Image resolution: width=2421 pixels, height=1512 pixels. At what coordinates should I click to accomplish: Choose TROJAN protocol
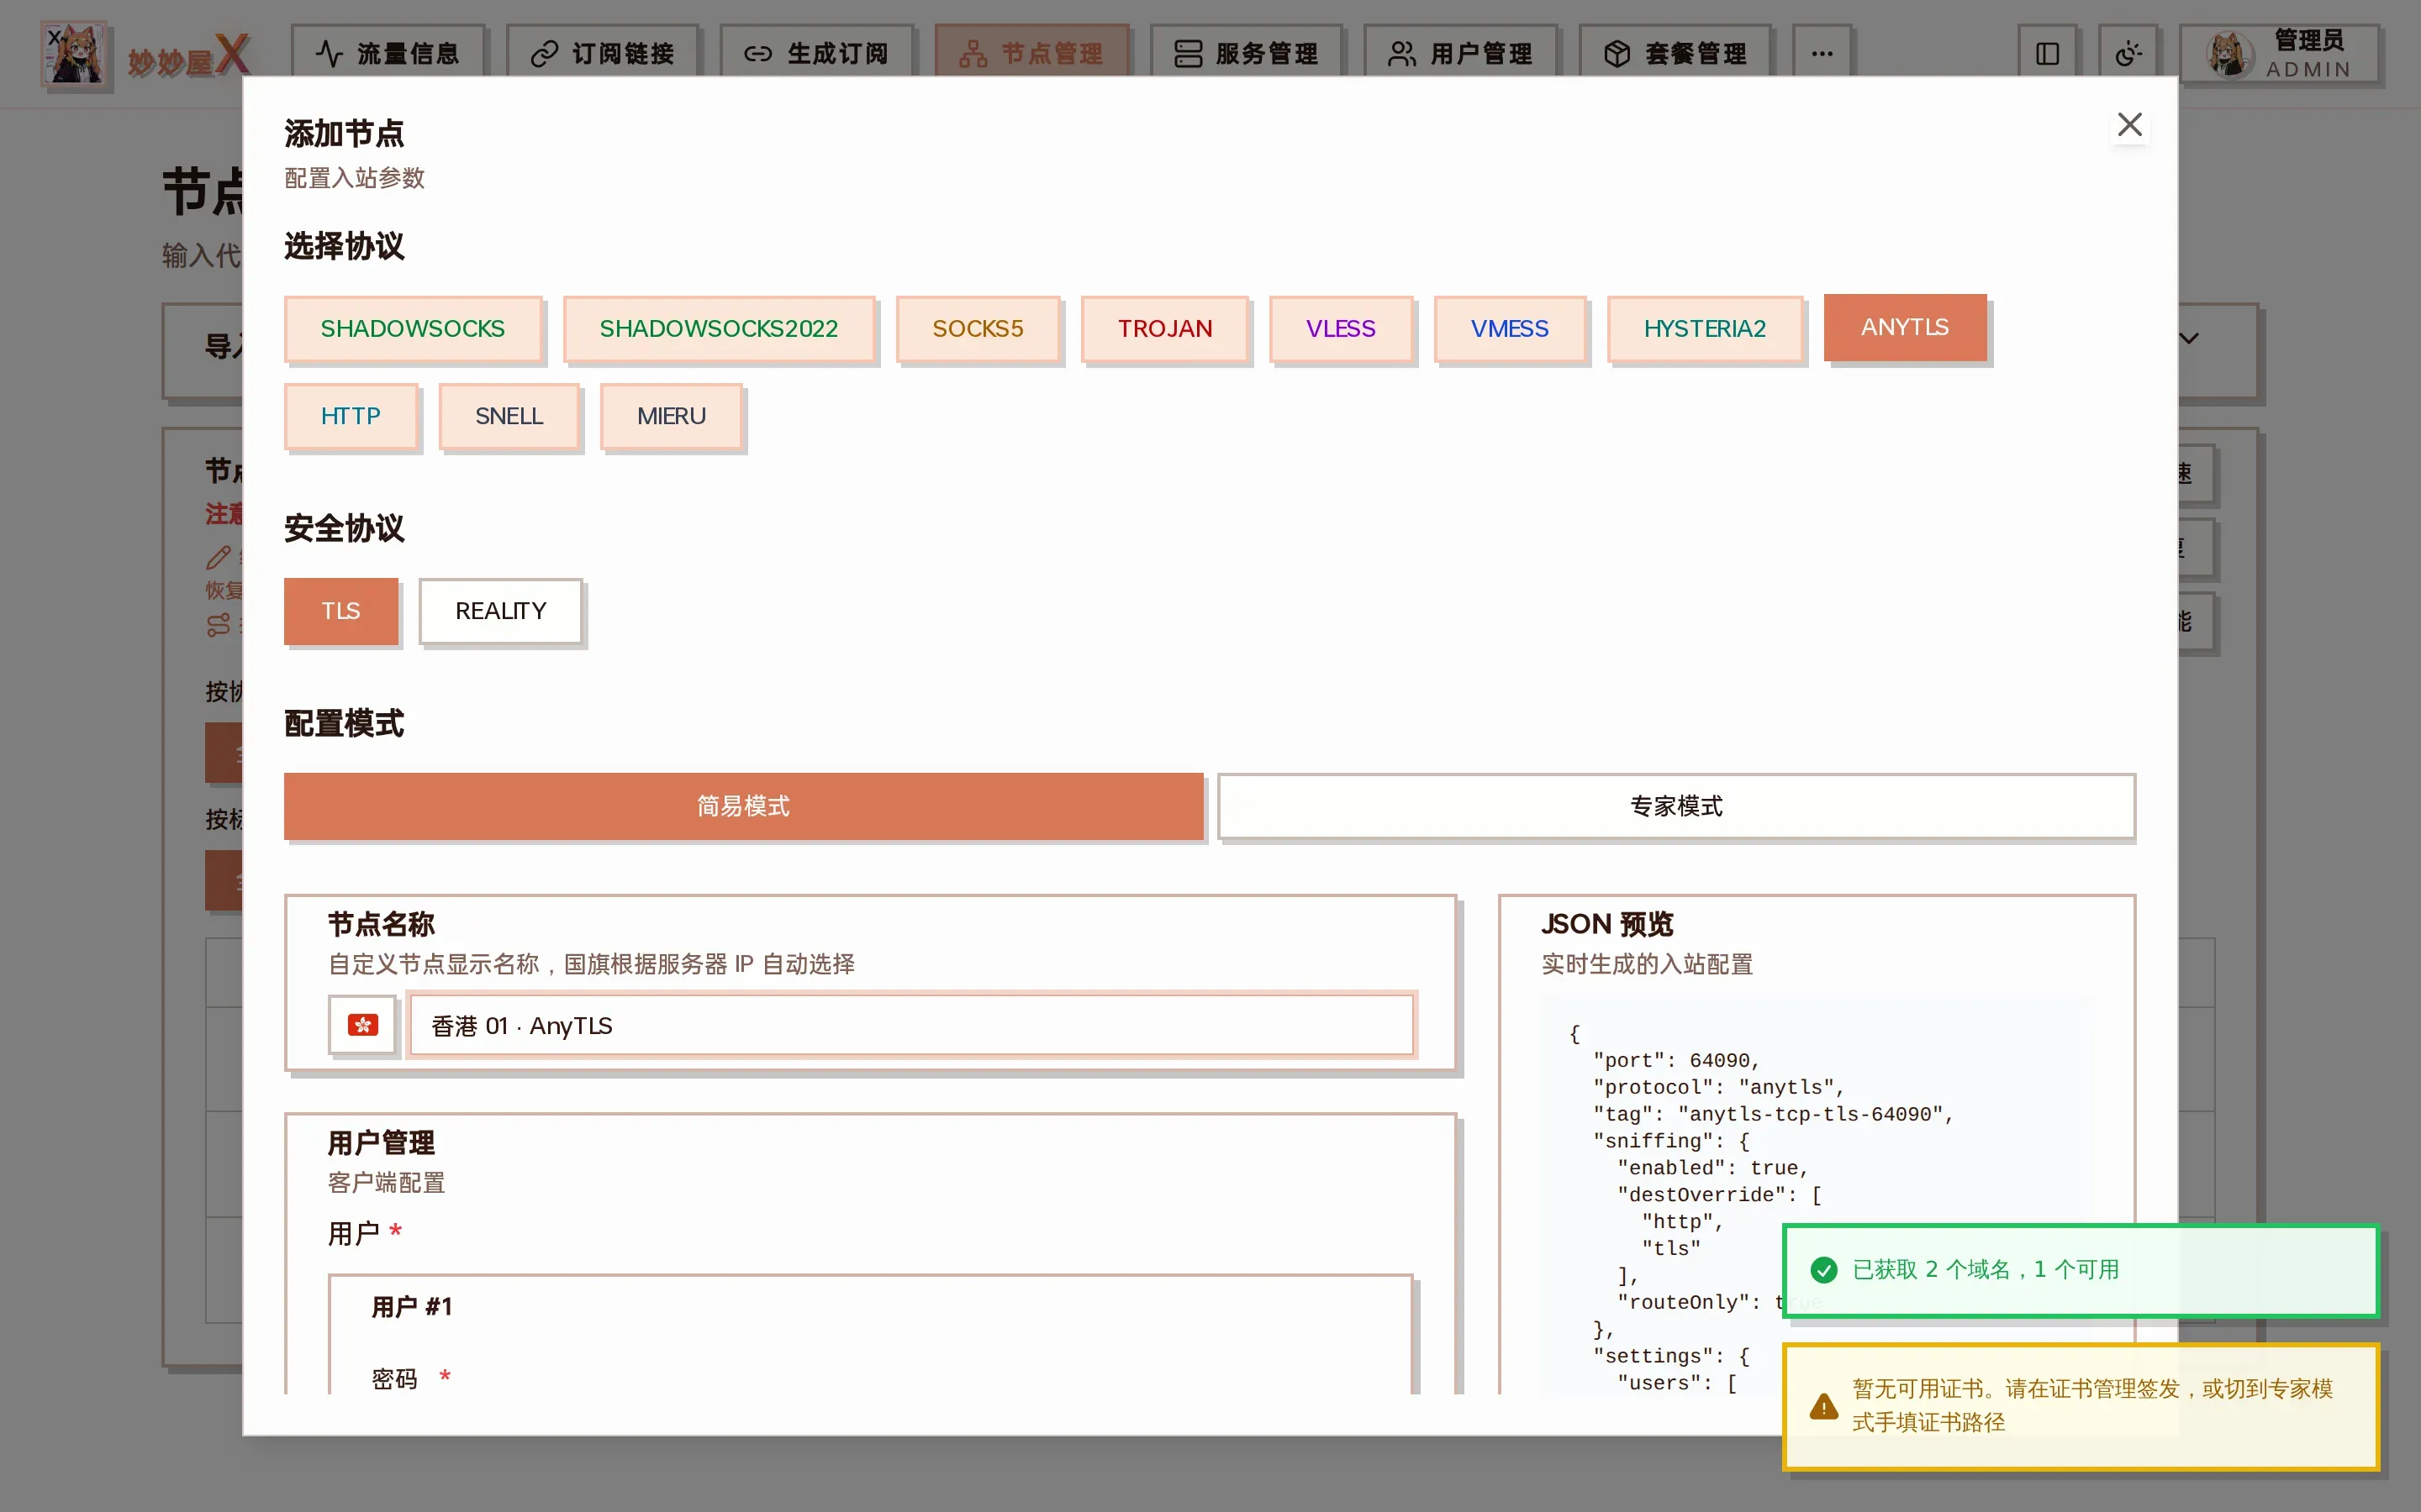pos(1164,328)
